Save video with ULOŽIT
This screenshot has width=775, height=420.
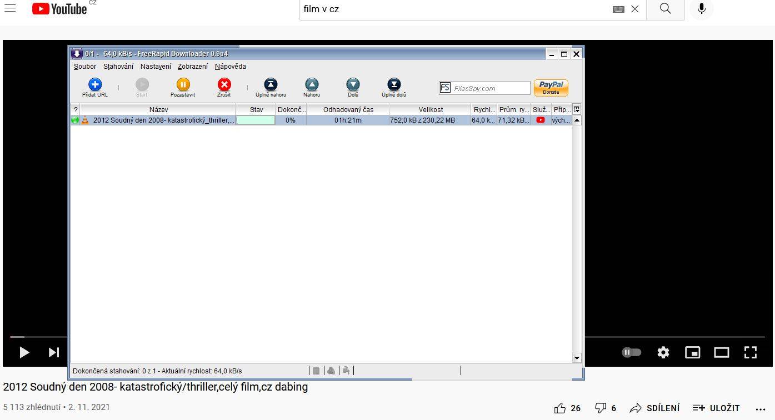(x=716, y=408)
